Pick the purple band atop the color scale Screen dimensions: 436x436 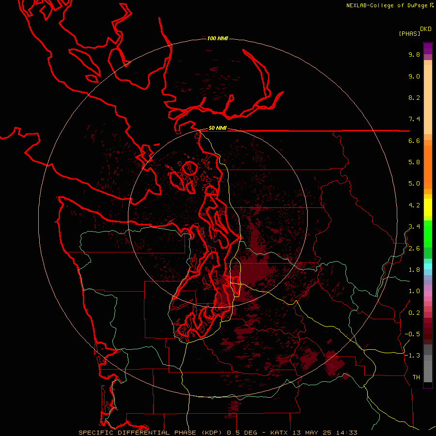(428, 48)
